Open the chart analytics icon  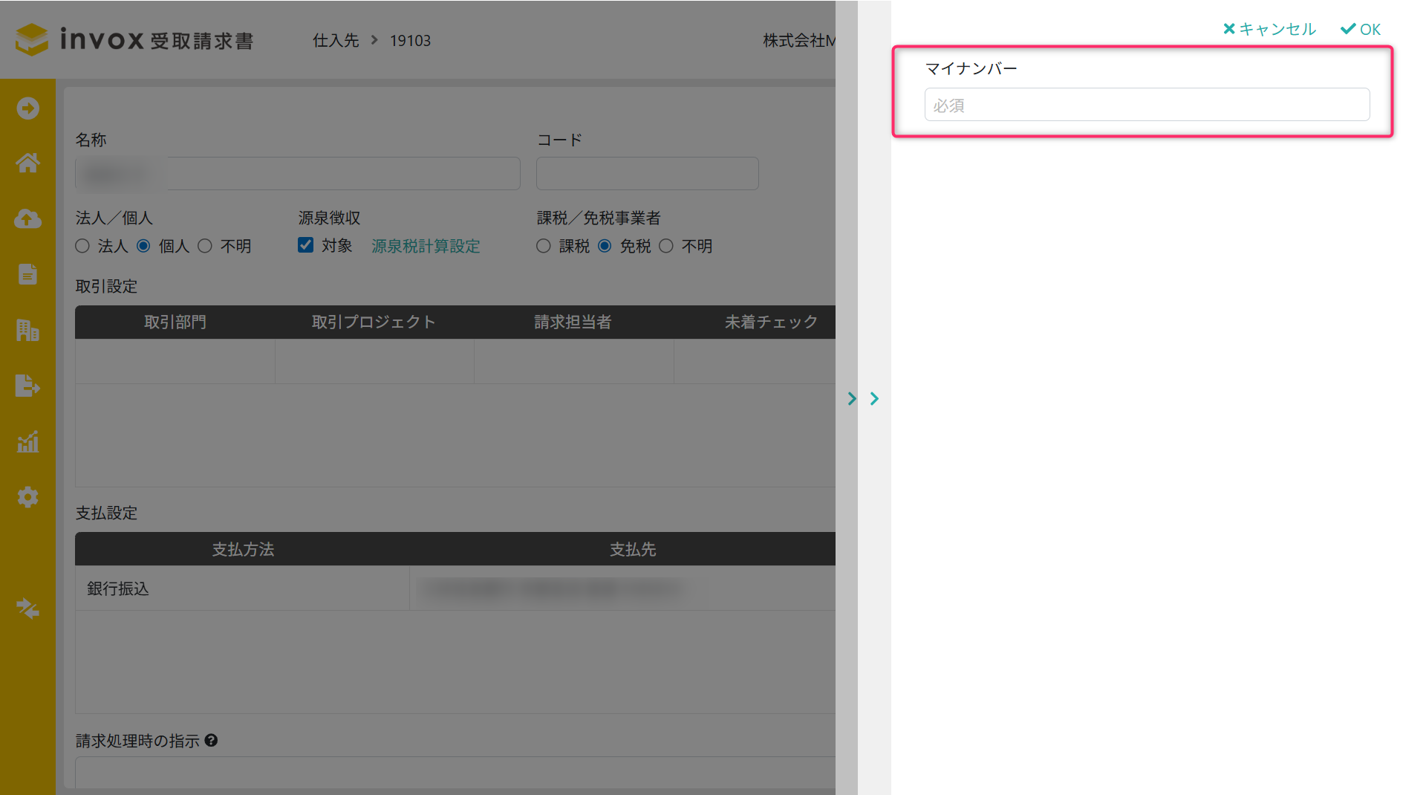[x=27, y=441]
